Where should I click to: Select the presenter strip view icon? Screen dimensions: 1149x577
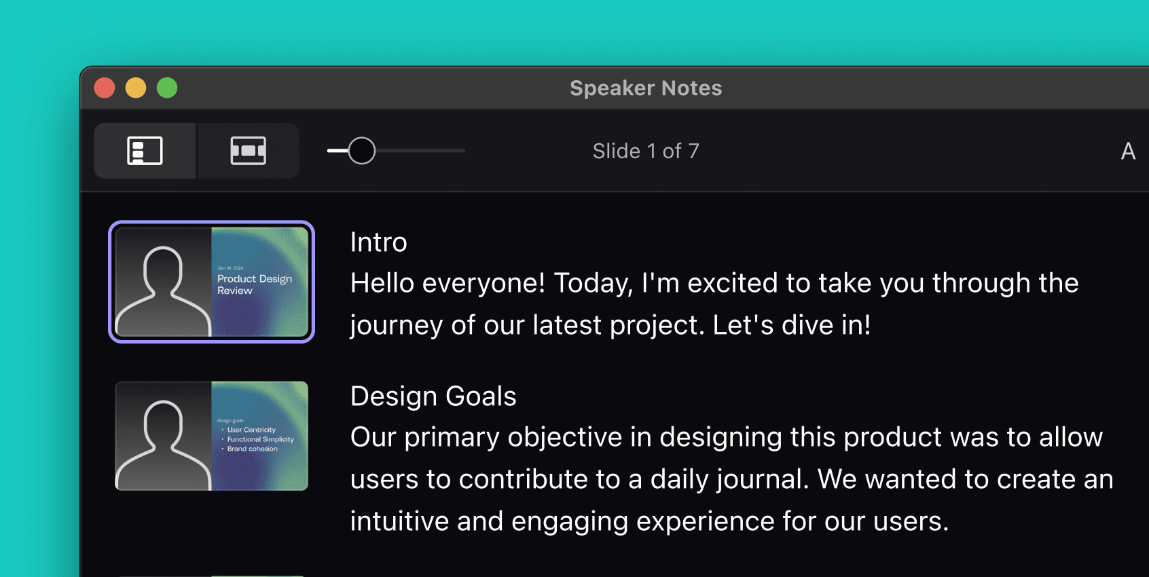(248, 151)
